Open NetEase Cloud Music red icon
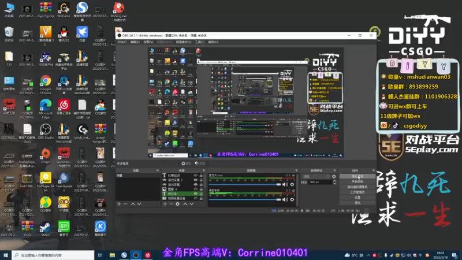 pos(64,107)
